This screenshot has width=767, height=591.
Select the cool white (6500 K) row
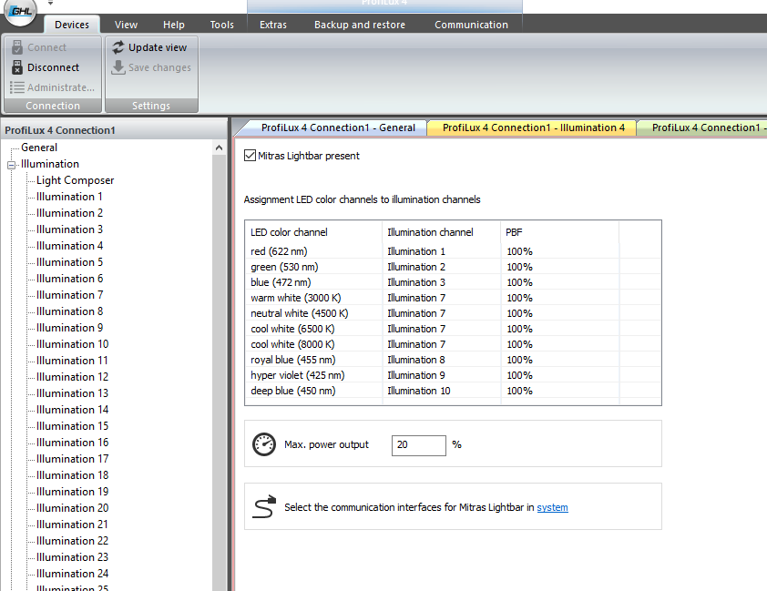pyautogui.click(x=453, y=329)
